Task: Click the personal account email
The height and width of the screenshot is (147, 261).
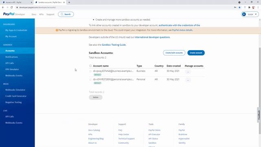Action: coord(113,79)
